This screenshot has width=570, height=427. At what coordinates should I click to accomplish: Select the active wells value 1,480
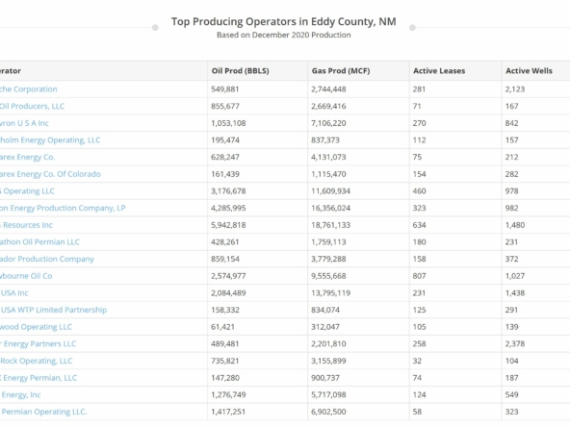pyautogui.click(x=515, y=225)
